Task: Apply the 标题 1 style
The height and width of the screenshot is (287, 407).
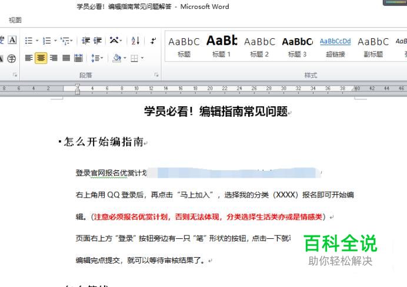Action: click(221, 48)
